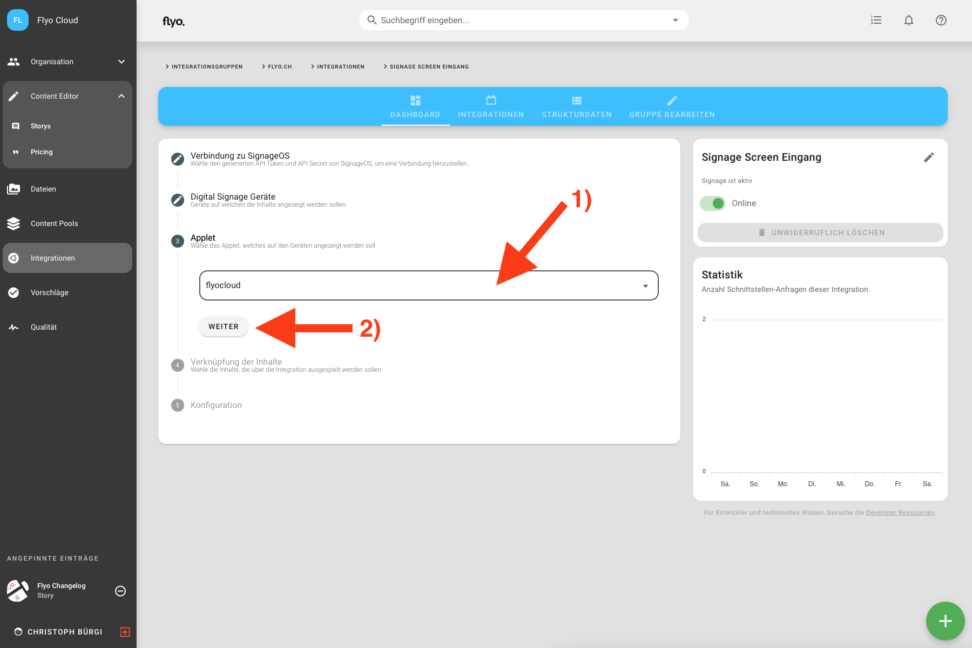
Task: Click the user face icon at bottom left
Action: [18, 632]
